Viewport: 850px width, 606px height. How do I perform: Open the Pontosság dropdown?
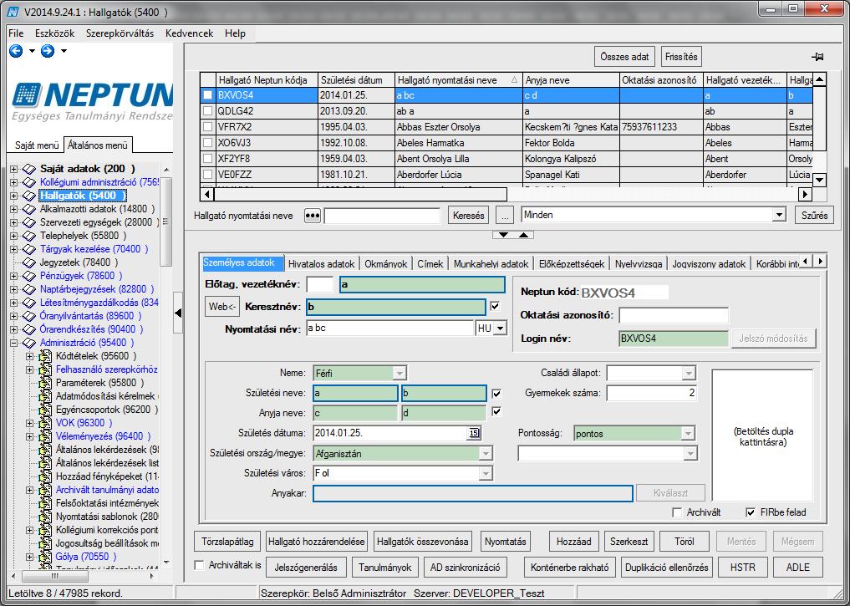click(688, 434)
